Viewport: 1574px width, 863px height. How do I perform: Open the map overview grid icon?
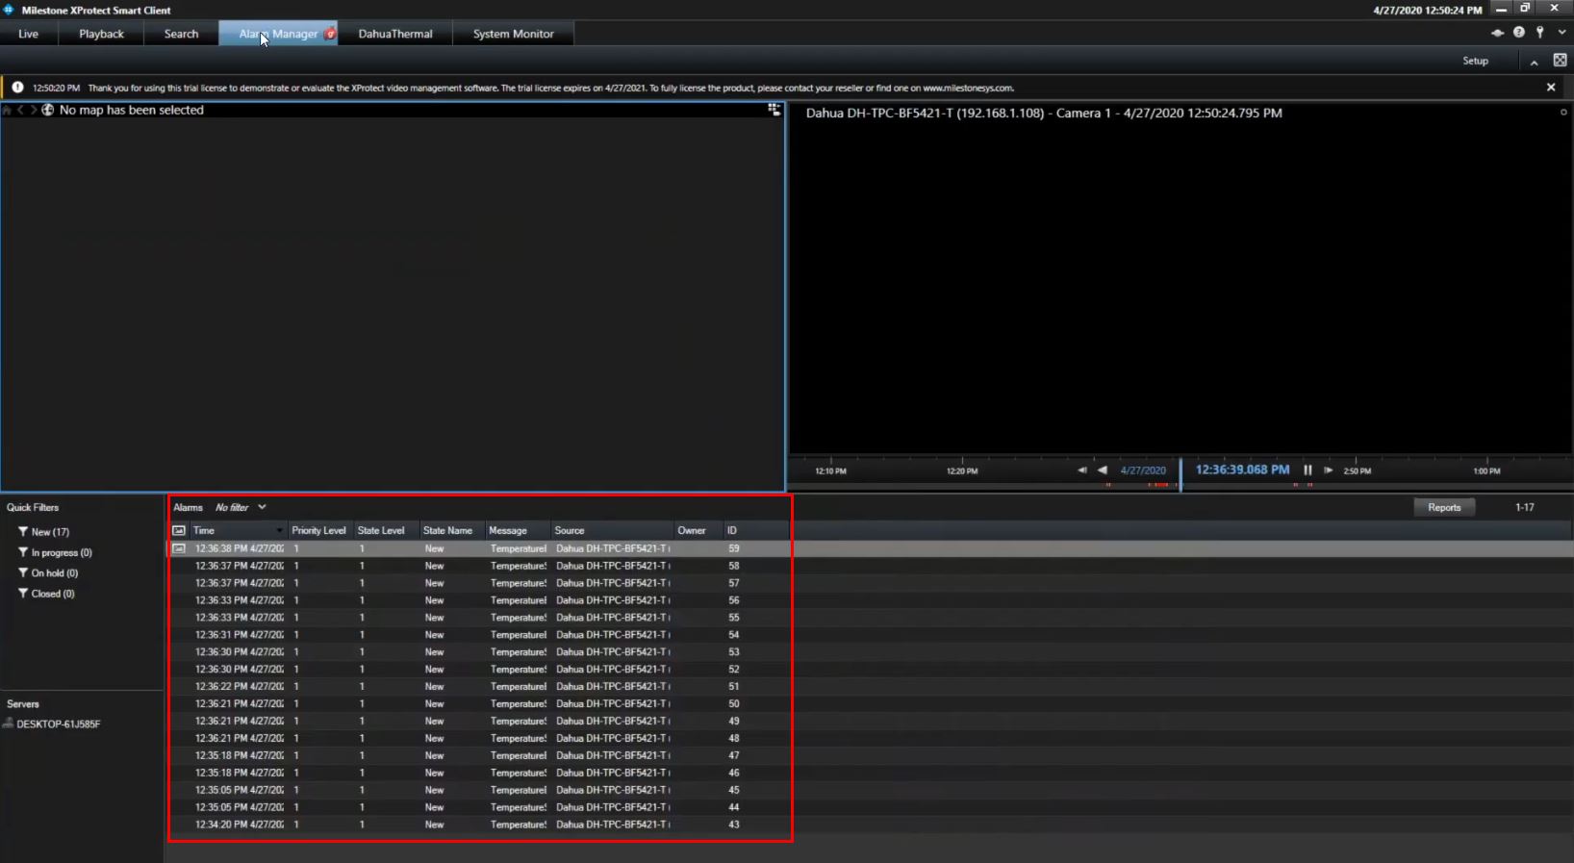pos(774,111)
